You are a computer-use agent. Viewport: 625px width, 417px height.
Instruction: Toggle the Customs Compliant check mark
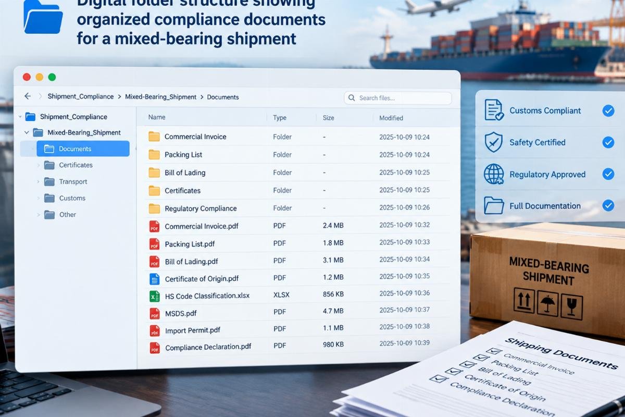tap(608, 111)
